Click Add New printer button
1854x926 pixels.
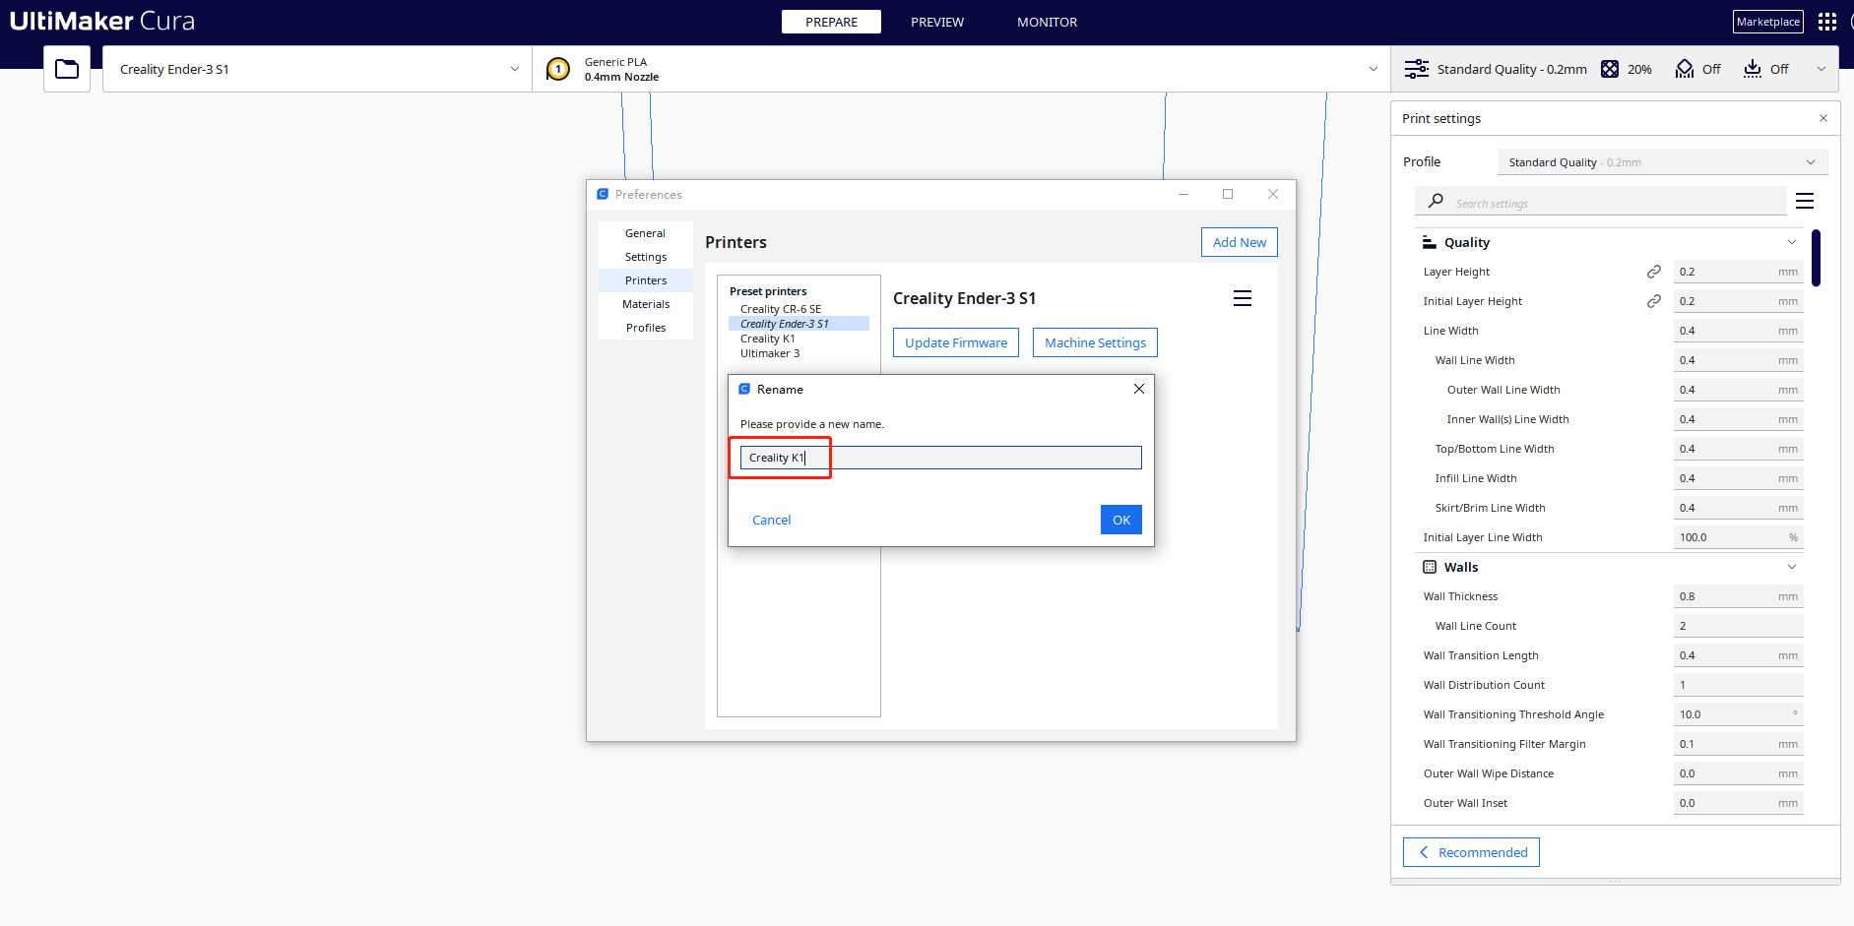pos(1240,242)
